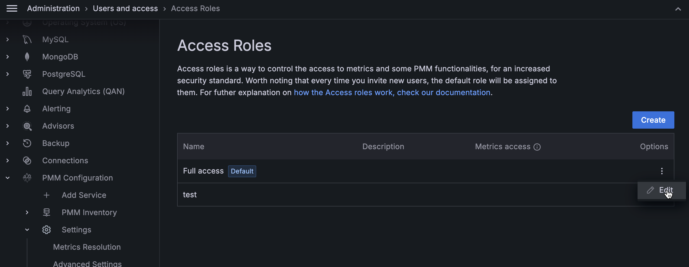The width and height of the screenshot is (689, 267).
Task: Select the MySQL icon in the sidebar
Action: (x=27, y=39)
